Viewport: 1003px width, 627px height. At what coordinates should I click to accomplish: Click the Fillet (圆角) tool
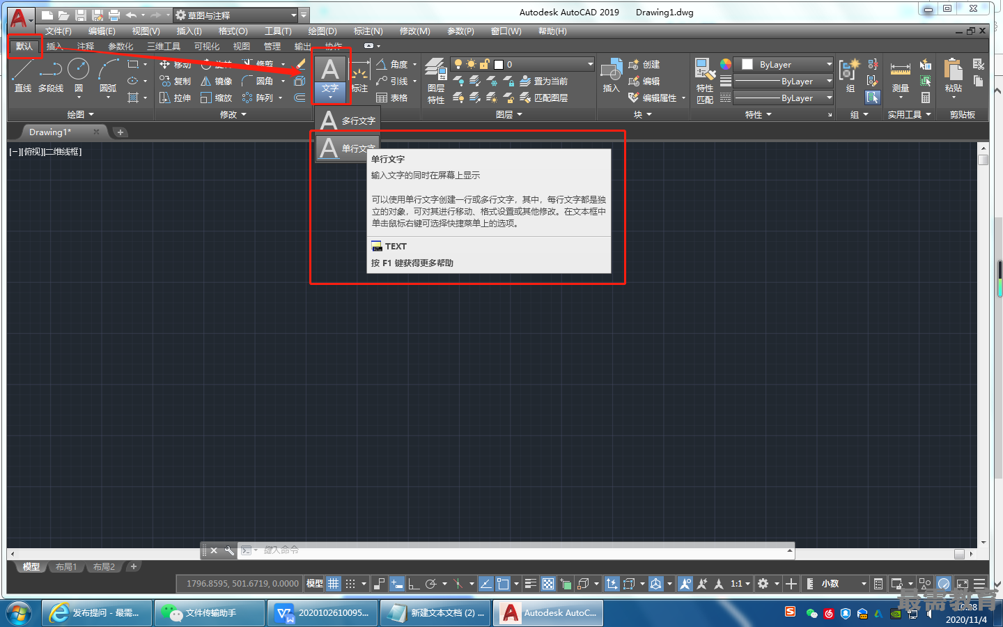(x=258, y=81)
